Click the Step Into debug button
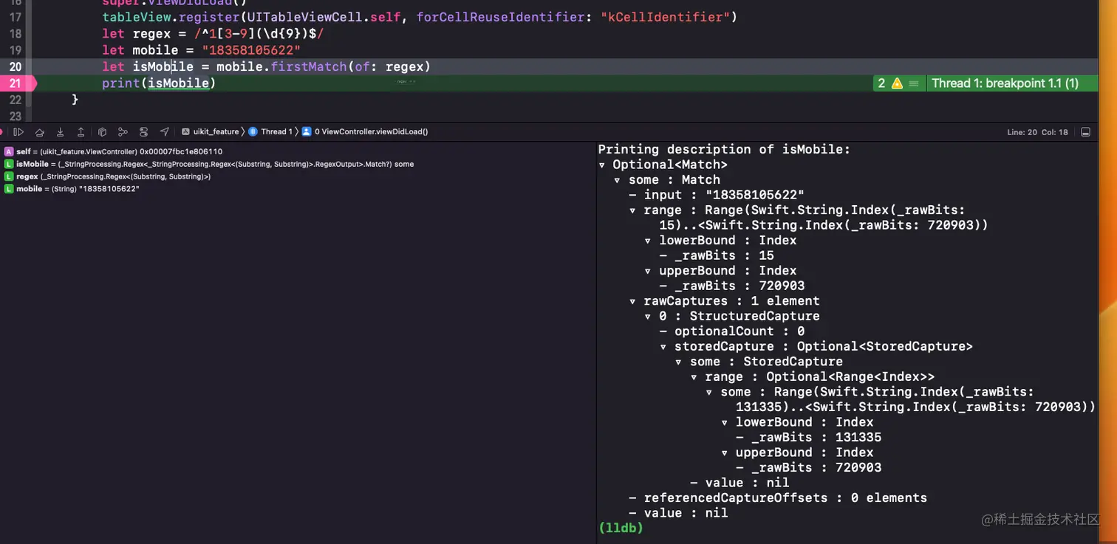The height and width of the screenshot is (544, 1117). click(x=61, y=132)
